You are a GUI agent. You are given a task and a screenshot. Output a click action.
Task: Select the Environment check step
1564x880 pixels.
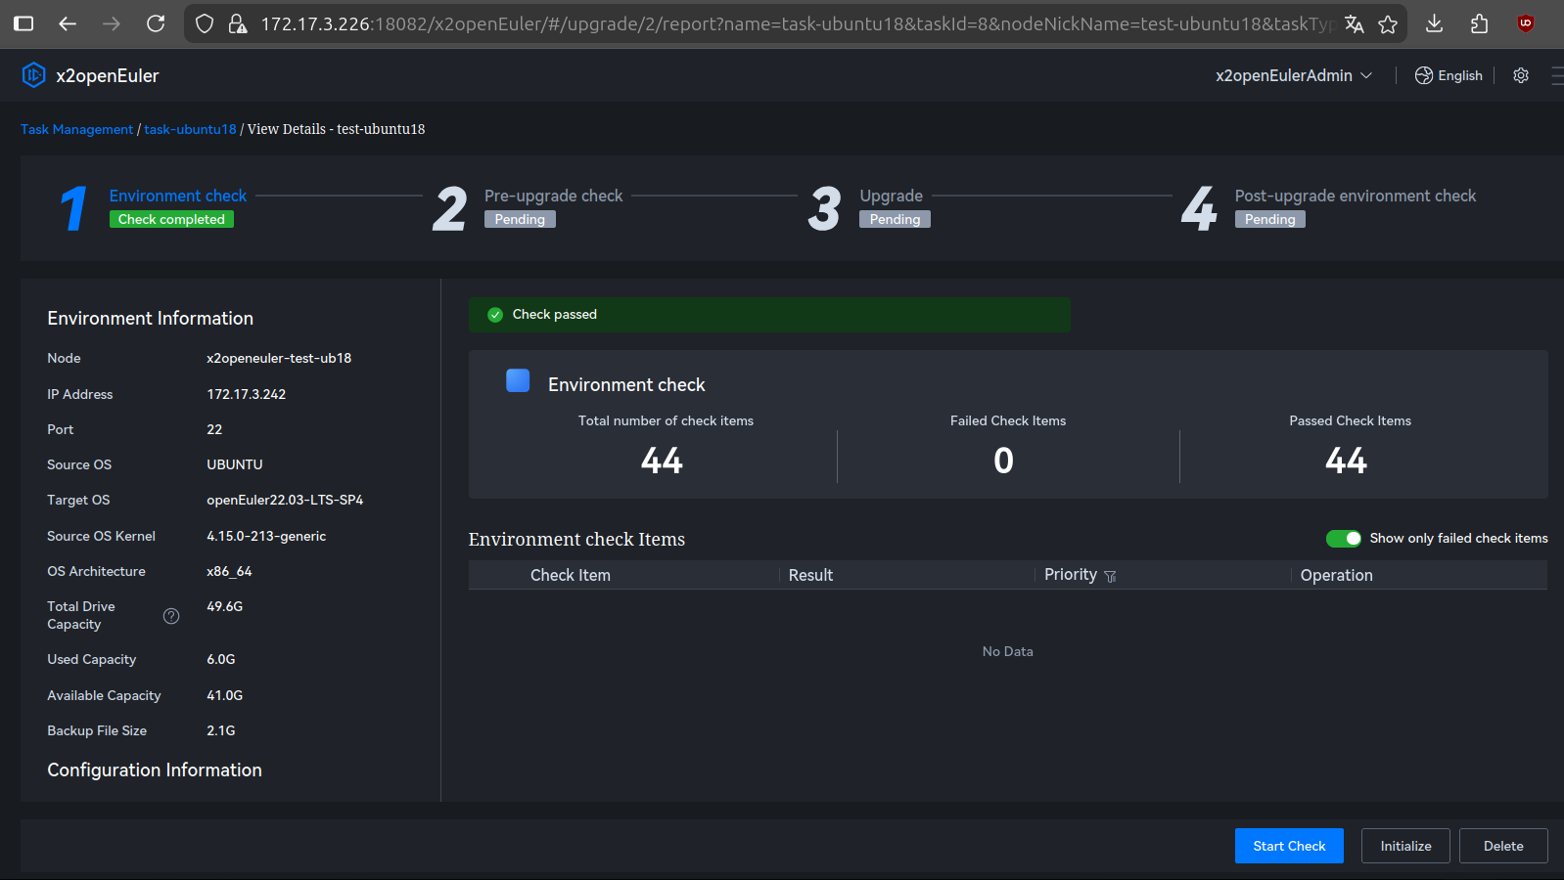177,196
